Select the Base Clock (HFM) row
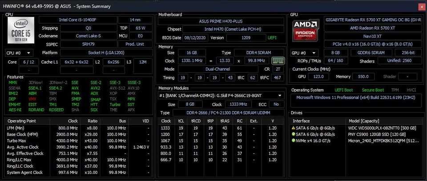The height and width of the screenshot is (181, 427). coord(78,134)
